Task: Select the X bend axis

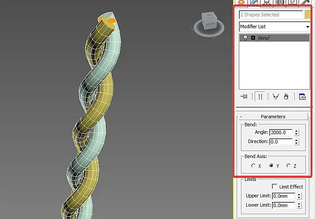Action: [253, 166]
